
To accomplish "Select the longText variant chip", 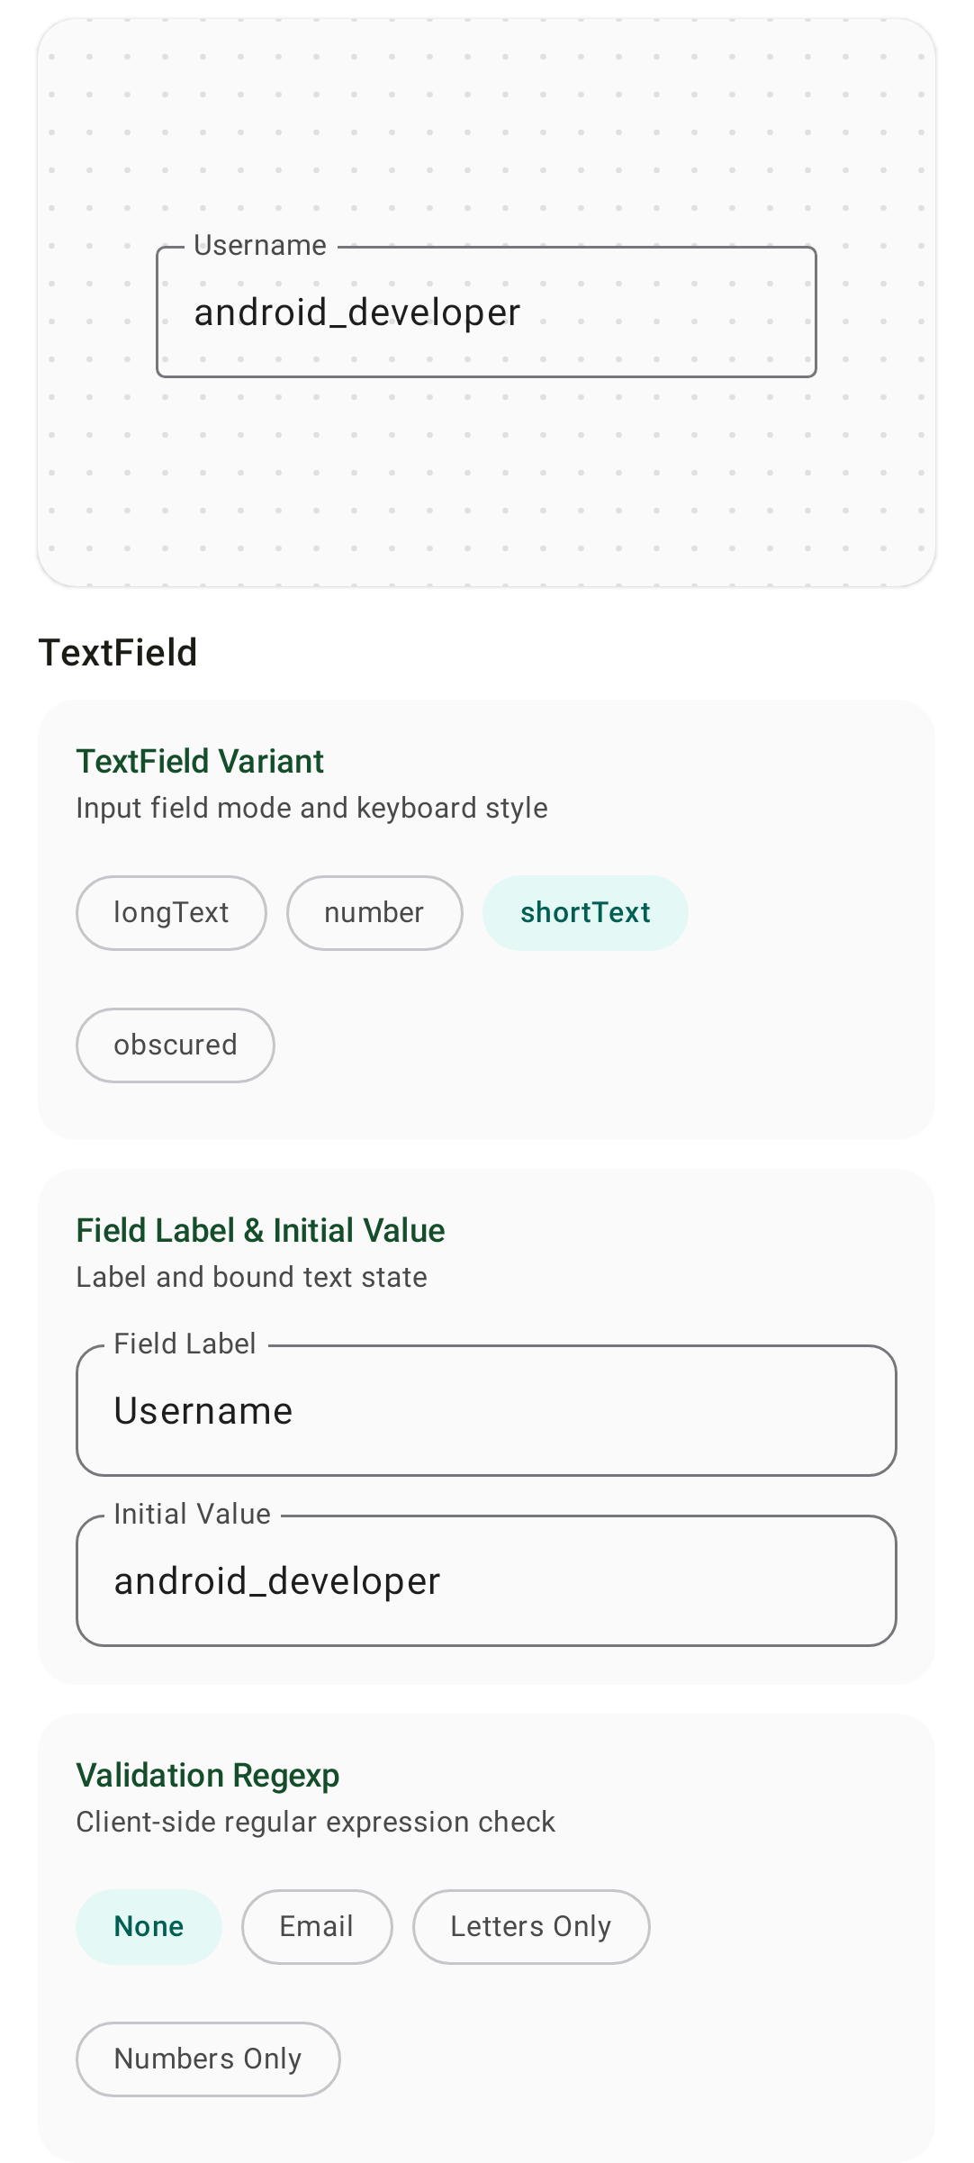I will (171, 912).
